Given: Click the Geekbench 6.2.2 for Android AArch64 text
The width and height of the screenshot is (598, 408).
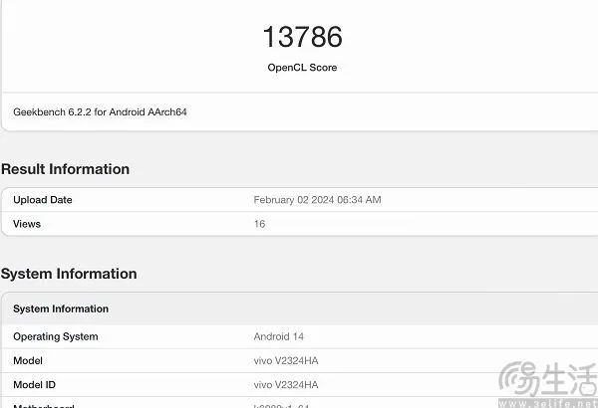Looking at the screenshot, I should click(100, 112).
